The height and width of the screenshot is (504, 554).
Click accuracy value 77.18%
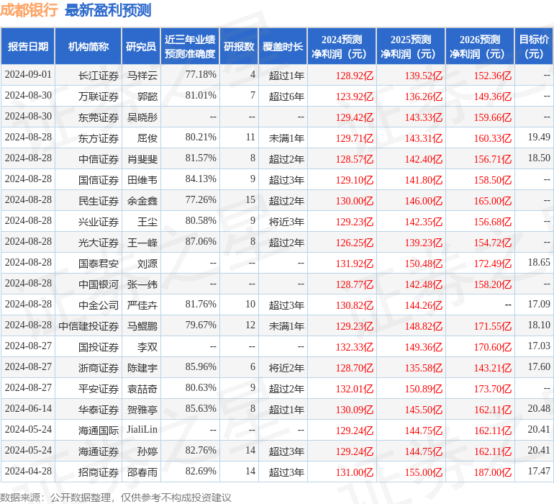tap(201, 75)
